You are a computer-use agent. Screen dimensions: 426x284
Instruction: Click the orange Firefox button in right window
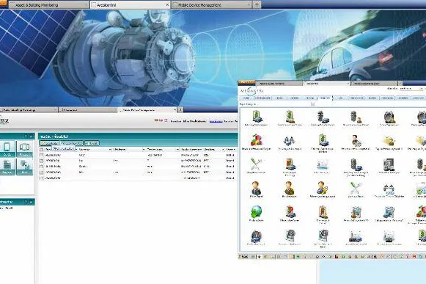tap(246, 82)
